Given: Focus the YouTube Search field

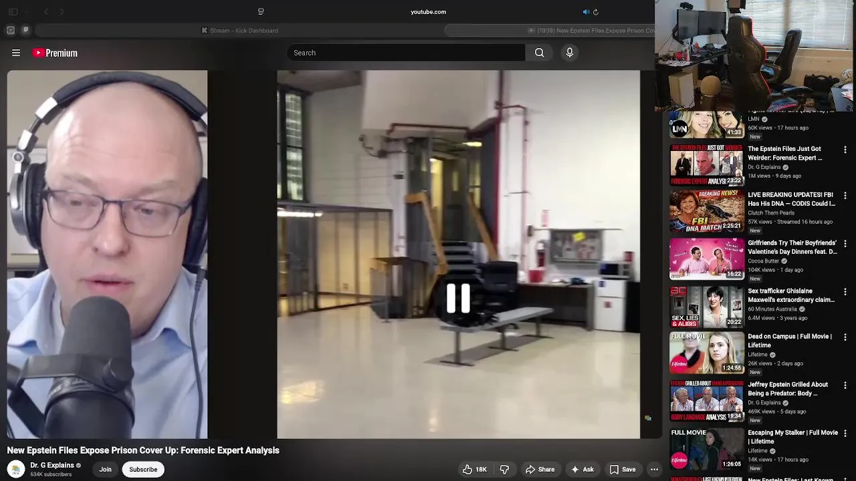Looking at the screenshot, I should 406,53.
